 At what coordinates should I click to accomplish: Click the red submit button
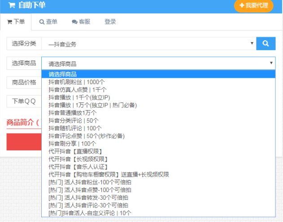click(24, 142)
